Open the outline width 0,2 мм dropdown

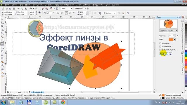[x=115, y=13]
